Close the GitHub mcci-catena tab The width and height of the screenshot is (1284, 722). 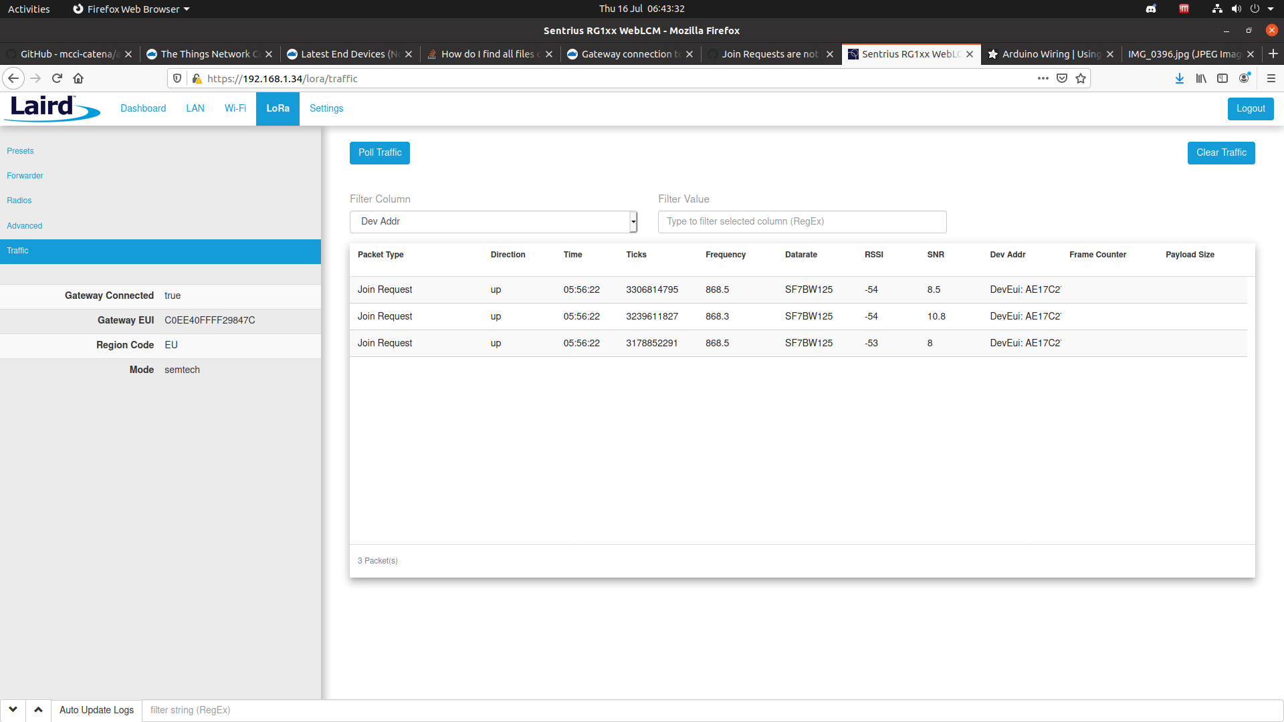(x=128, y=54)
